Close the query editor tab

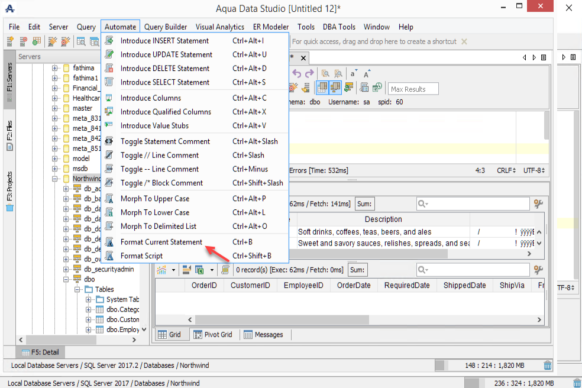click(303, 58)
